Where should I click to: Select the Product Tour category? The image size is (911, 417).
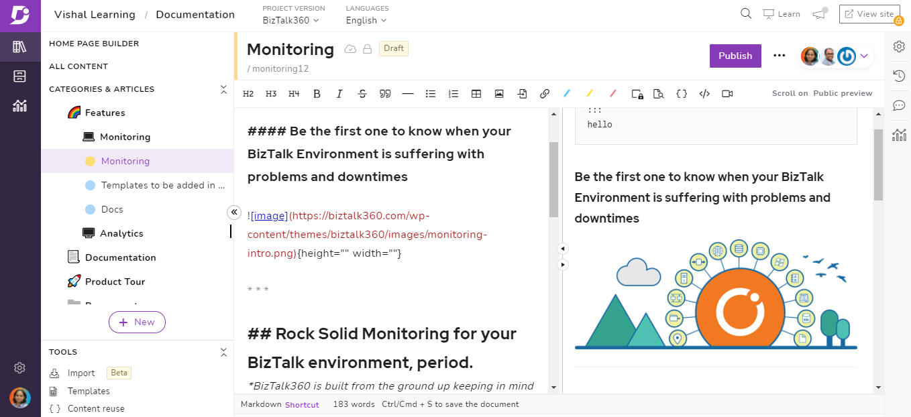pyautogui.click(x=115, y=282)
